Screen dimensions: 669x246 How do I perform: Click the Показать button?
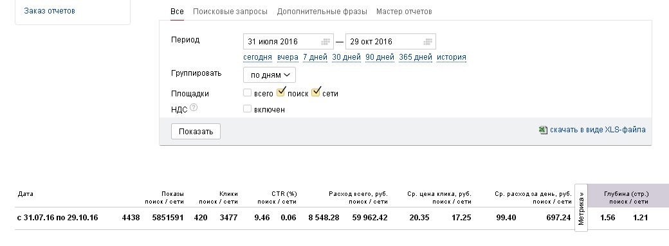click(196, 131)
